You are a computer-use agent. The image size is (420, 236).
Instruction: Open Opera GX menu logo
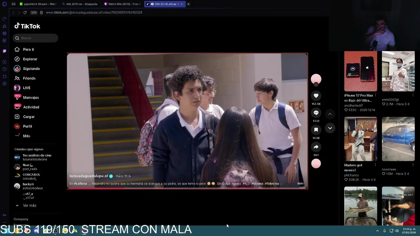[x=4, y=4]
